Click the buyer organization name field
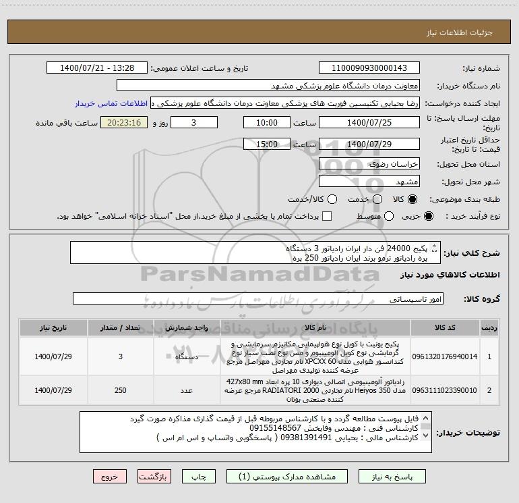 pos(268,85)
